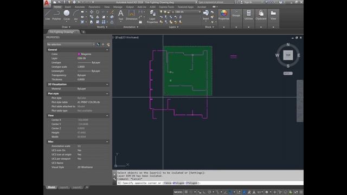Open the Insert ribbon tab
Image resolution: width=347 pixels, height=195 pixels.
68,7
